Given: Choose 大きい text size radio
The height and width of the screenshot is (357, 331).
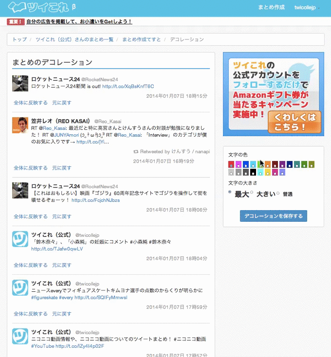Looking at the screenshot, I should [252, 193].
